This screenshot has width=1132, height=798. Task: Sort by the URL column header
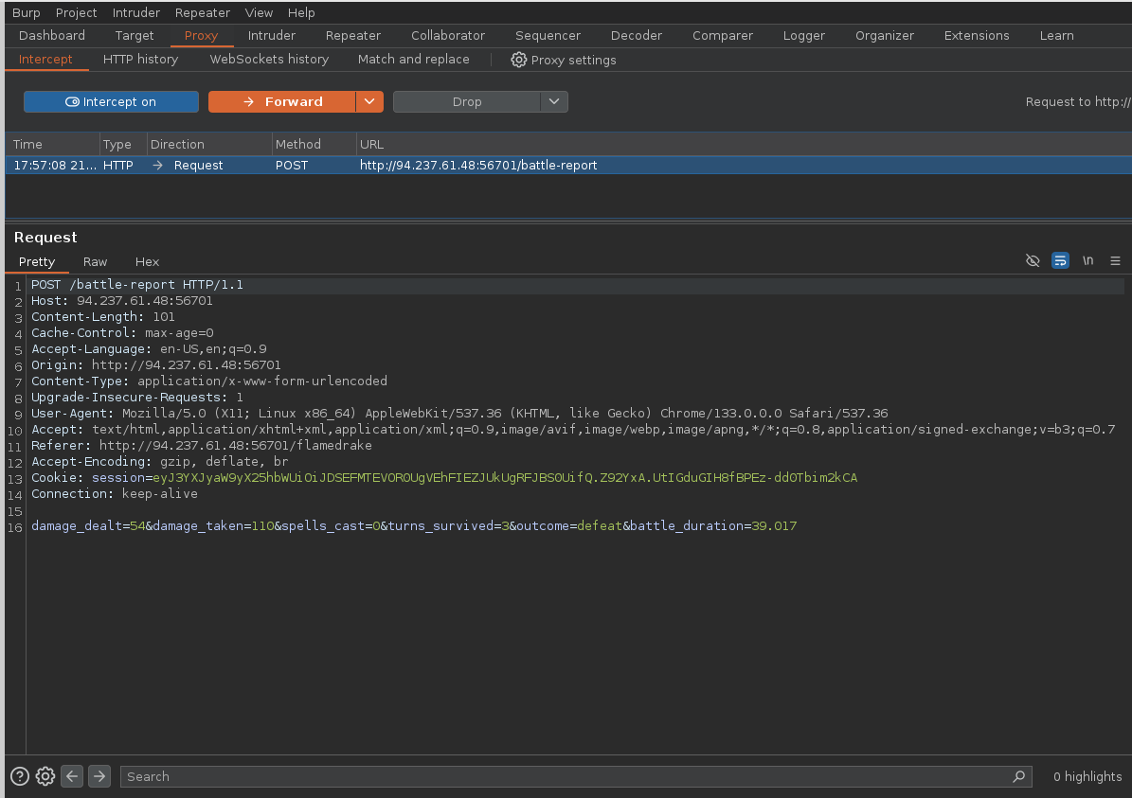(744, 144)
